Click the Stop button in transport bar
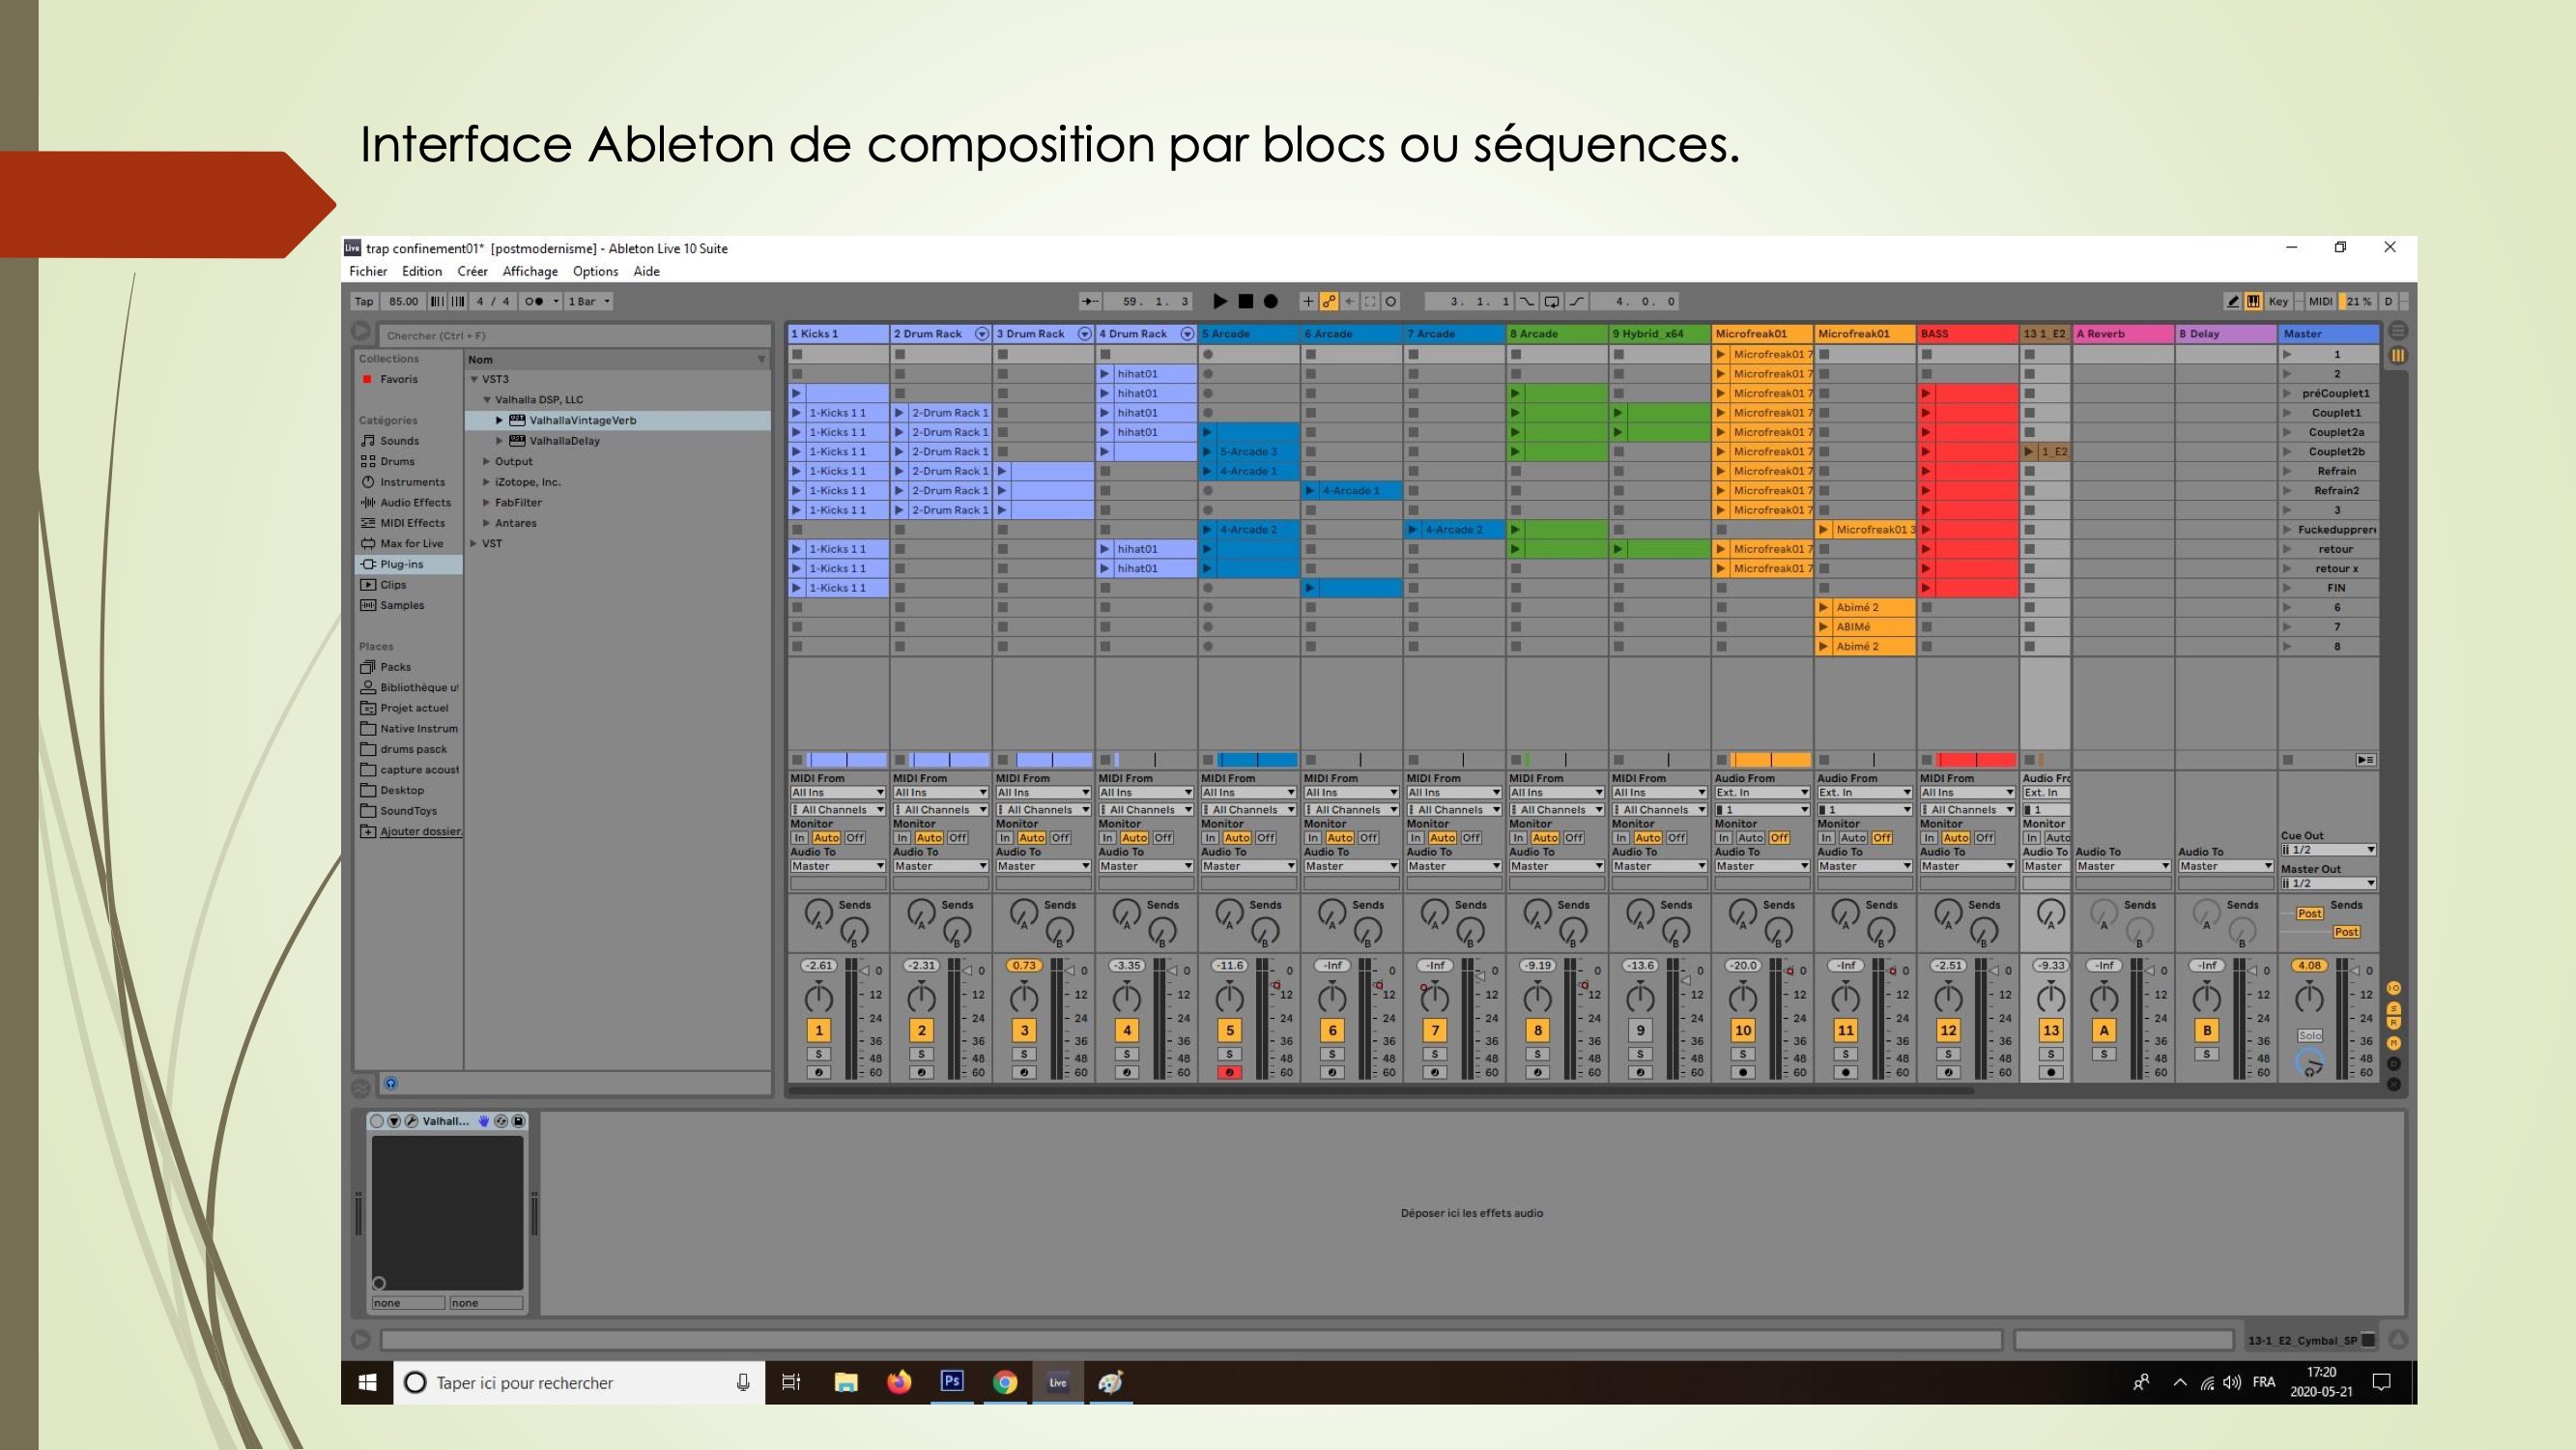The width and height of the screenshot is (2576, 1450). click(1246, 302)
